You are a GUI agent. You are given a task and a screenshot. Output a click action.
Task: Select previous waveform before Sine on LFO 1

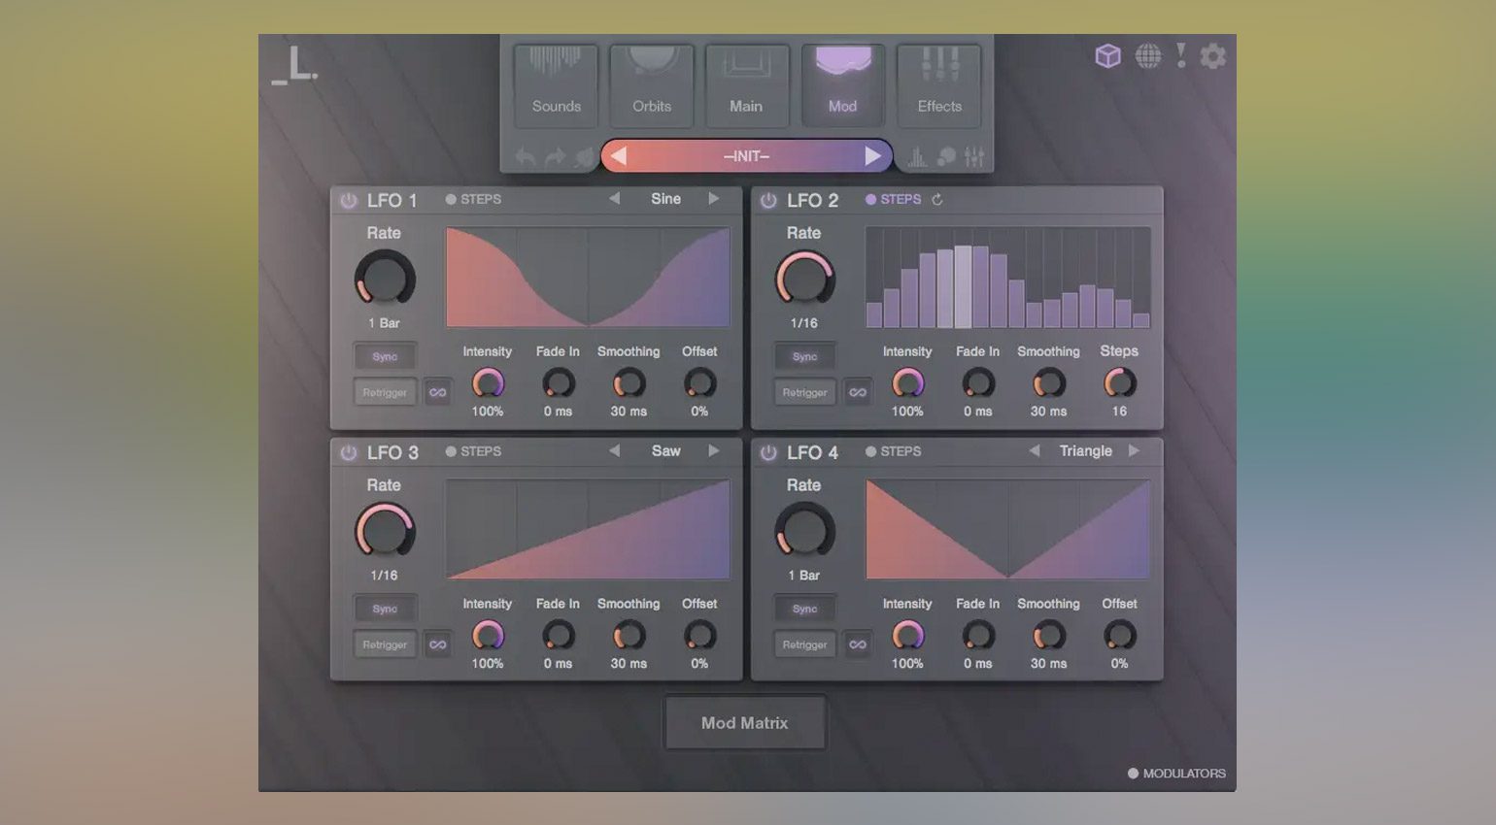pyautogui.click(x=614, y=198)
